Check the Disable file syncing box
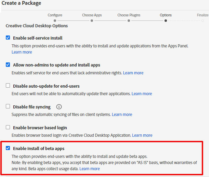Screen dimensions: 209x177 8,106
